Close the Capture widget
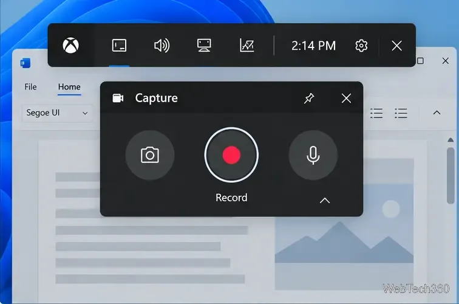This screenshot has height=304, width=459. 346,98
